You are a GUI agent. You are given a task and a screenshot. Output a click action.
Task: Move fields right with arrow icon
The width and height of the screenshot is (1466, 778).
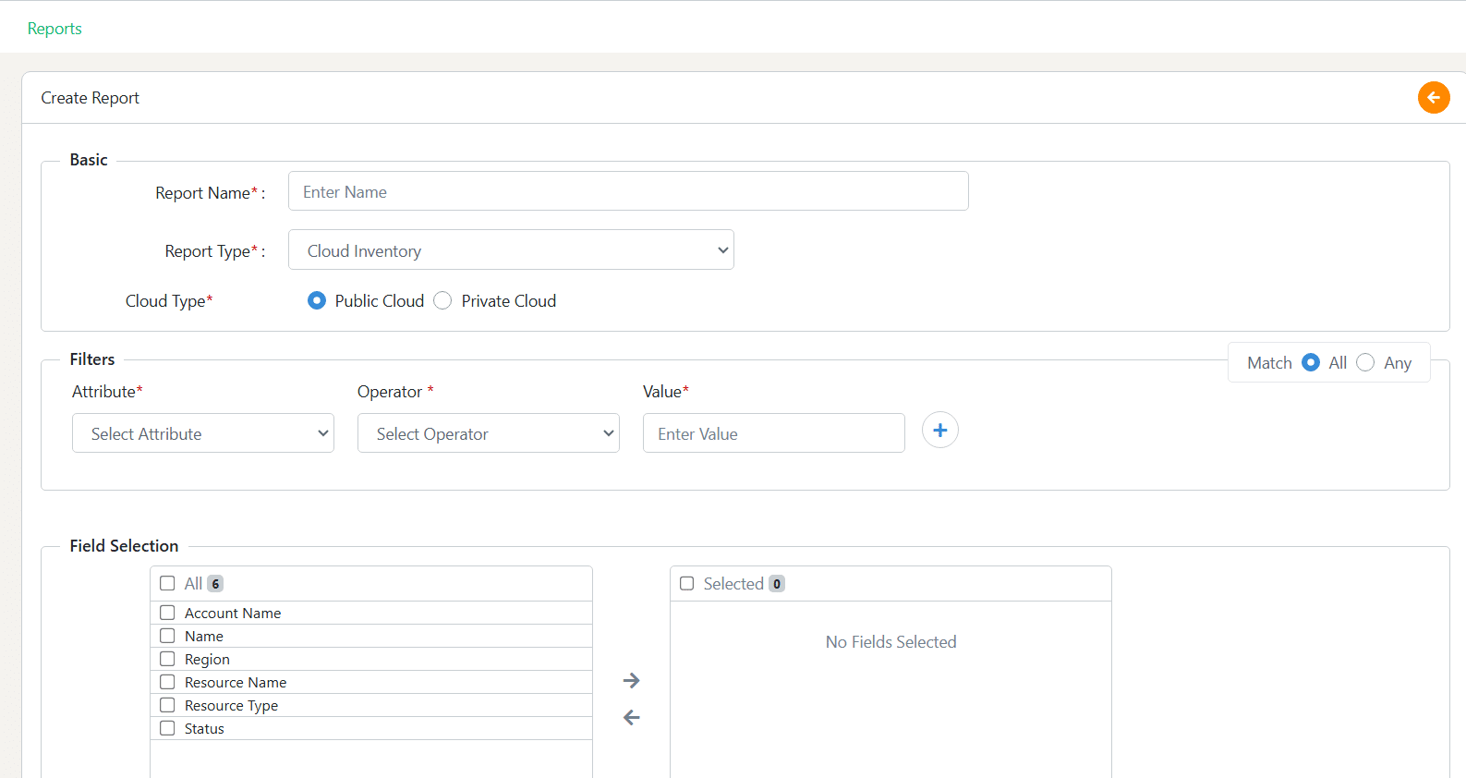click(x=632, y=681)
